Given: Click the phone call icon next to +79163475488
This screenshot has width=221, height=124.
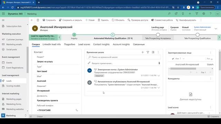Looking at the screenshot, I should tap(77, 110).
